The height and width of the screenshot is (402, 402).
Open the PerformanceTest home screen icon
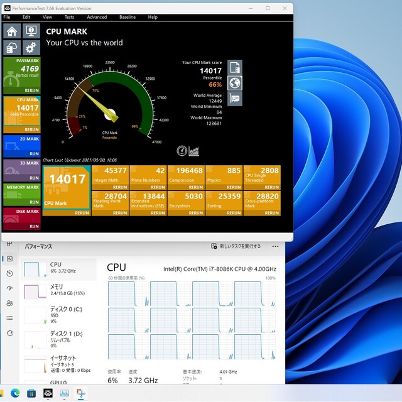(12, 31)
